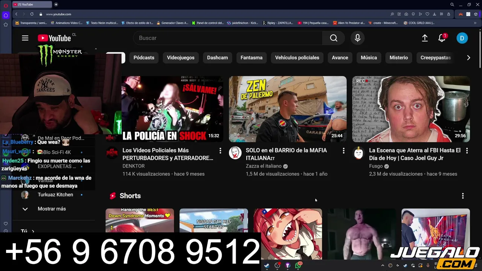Select the Dashcam filter chip
This screenshot has height=271, width=482.
coord(217,58)
